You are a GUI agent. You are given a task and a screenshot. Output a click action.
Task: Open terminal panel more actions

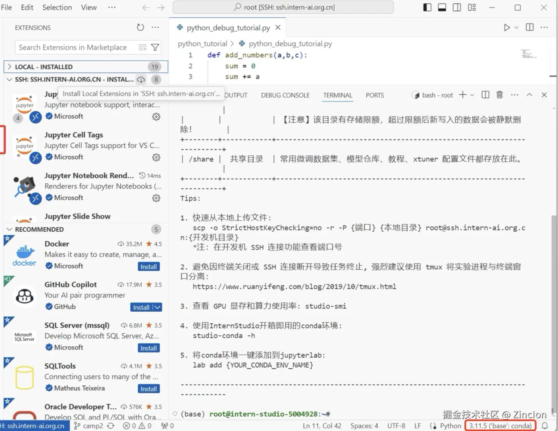coord(515,95)
